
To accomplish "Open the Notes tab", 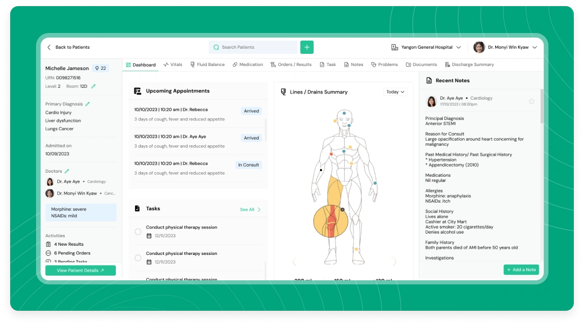I will click(353, 64).
